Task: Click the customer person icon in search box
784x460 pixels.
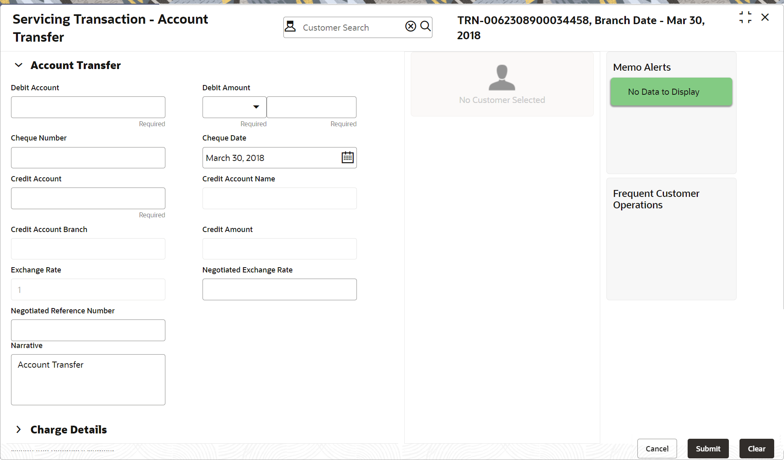Action: [290, 27]
